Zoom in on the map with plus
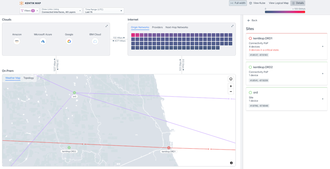 [231, 86]
